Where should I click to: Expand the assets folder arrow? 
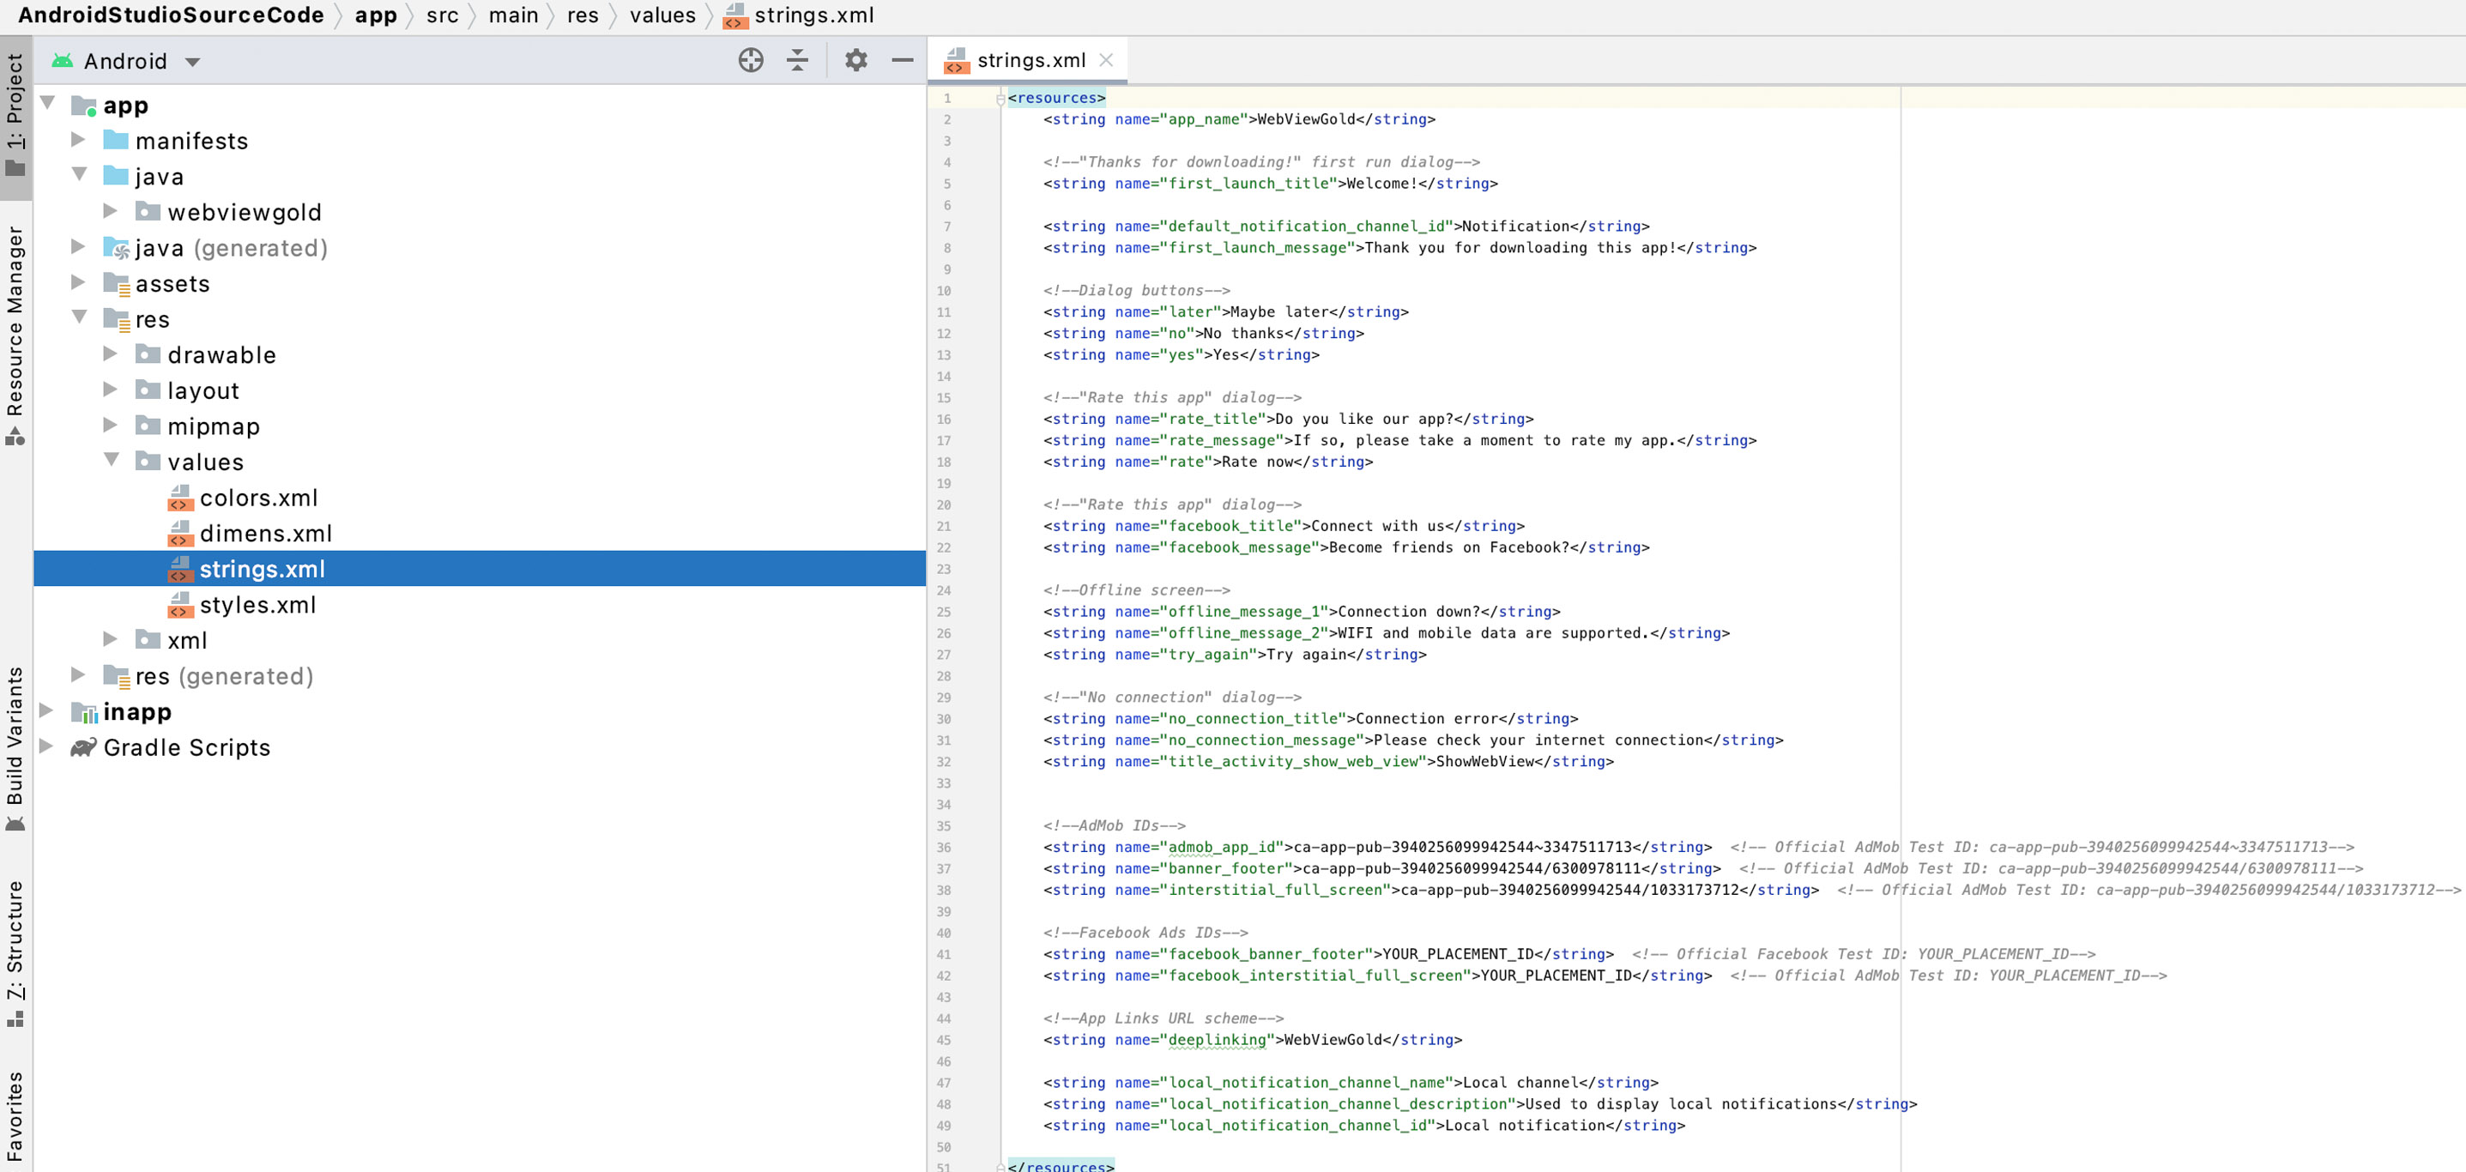pyautogui.click(x=80, y=282)
